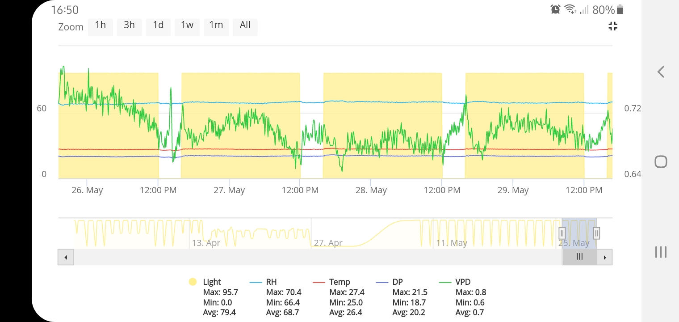The height and width of the screenshot is (322, 679).
Task: Click VPD Avg: 0.7 value
Action: tap(469, 313)
